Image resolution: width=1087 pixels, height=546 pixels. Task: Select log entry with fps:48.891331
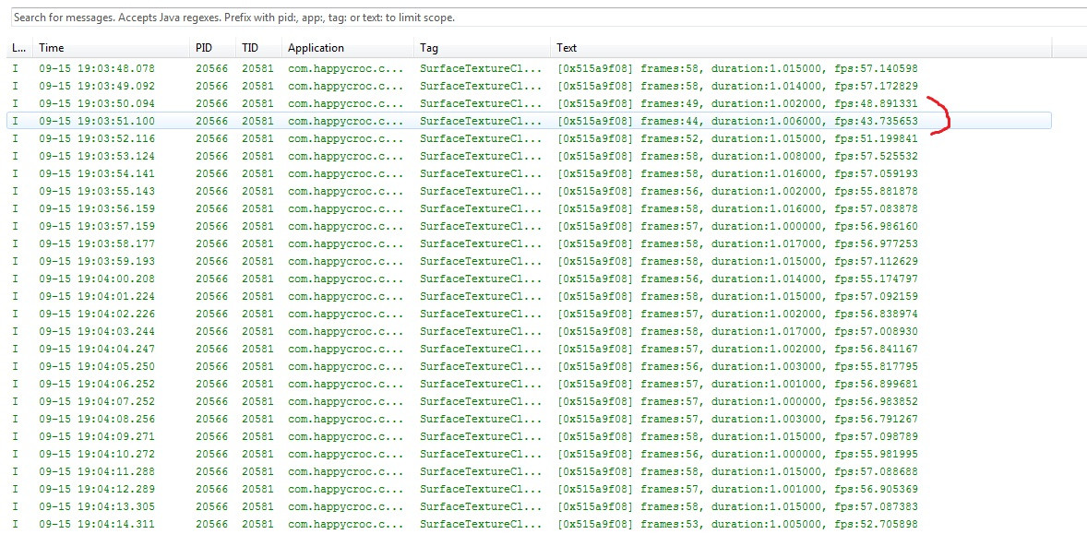click(530, 103)
